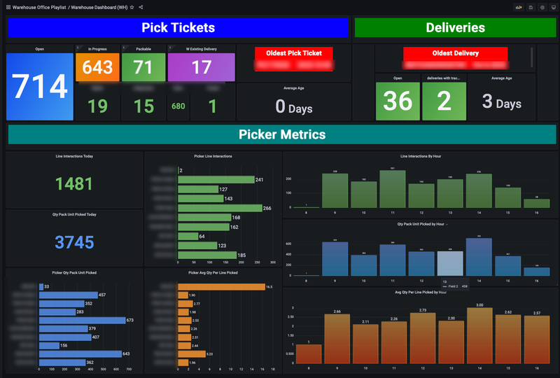Viewport: 560px width, 378px height.
Task: Click highlighted hour 13 bar in Qty Pack Unit chart
Action: click(450, 263)
